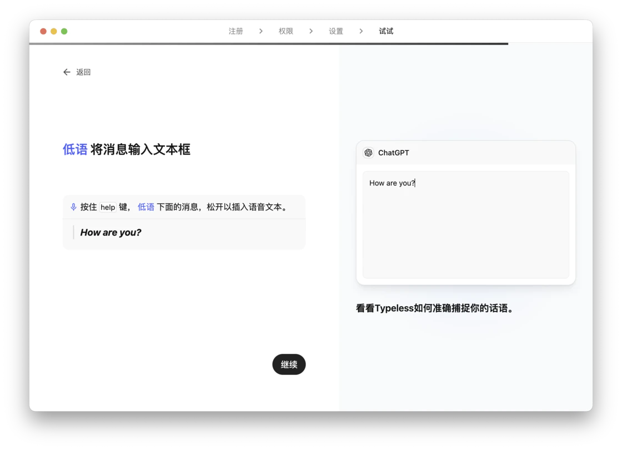Click the chevron after 注册 step
This screenshot has width=622, height=450.
(261, 31)
